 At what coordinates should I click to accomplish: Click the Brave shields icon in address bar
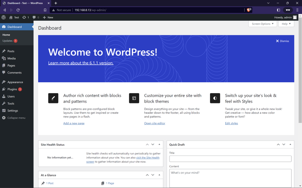pos(249,10)
